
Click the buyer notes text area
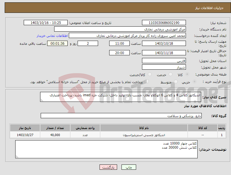point(106,149)
